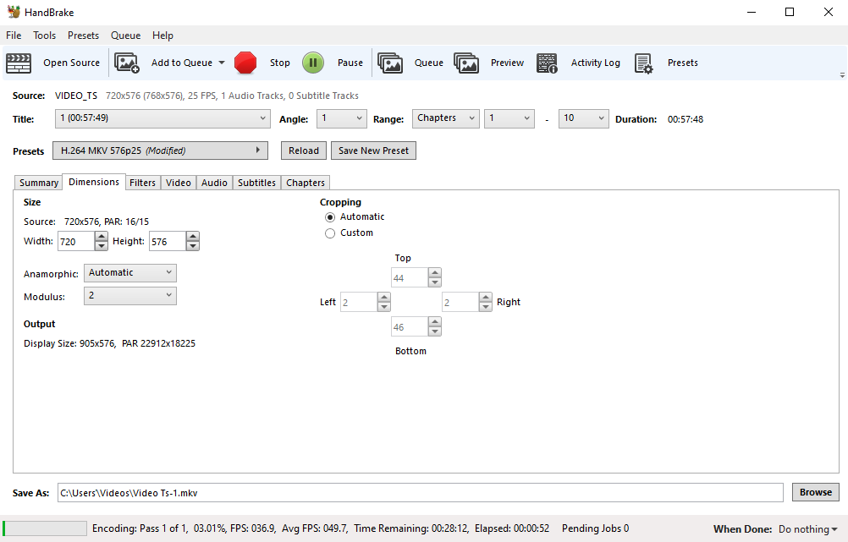Switch to the Chapters tab
The height and width of the screenshot is (542, 848).
(305, 183)
